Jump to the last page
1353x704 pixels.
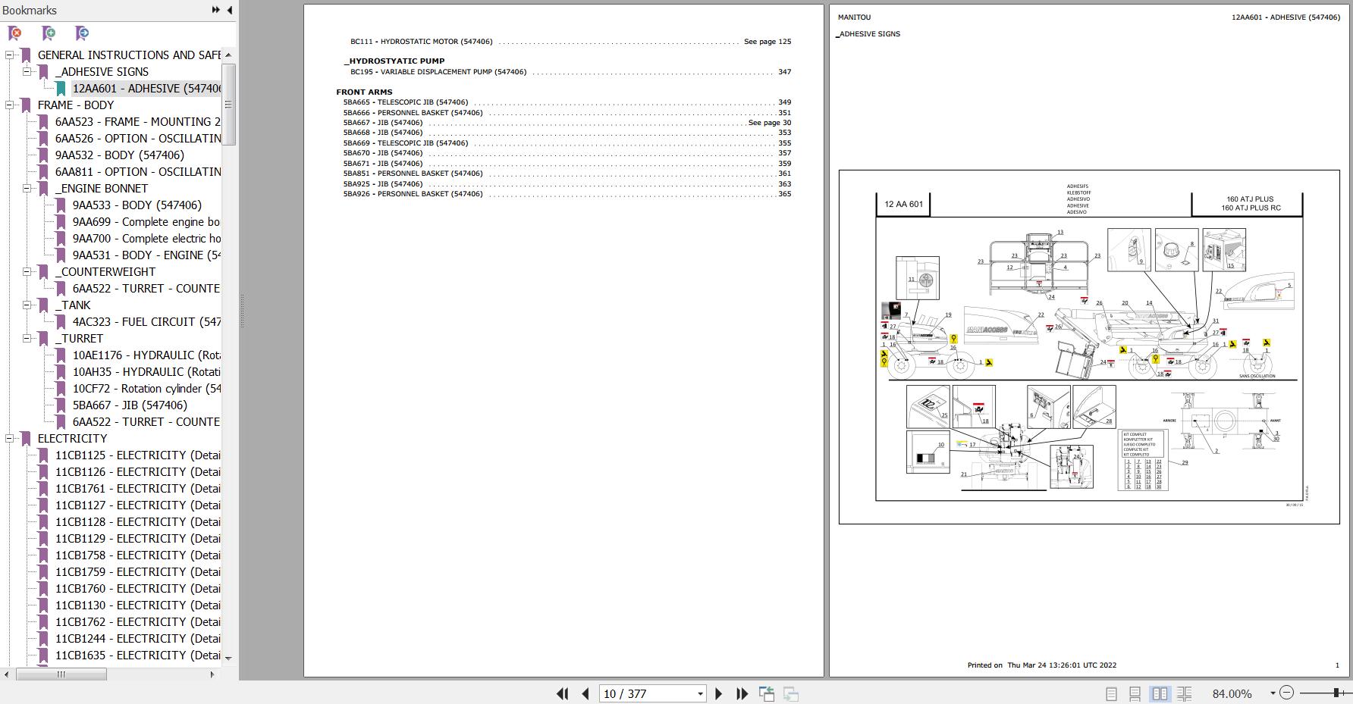point(742,693)
